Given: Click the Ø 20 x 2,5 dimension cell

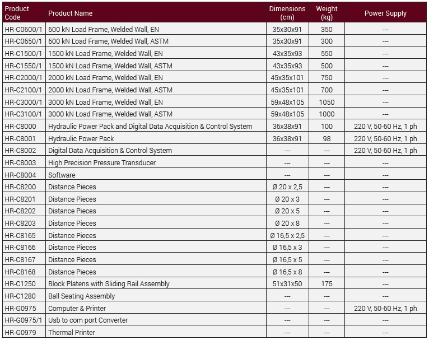Looking at the screenshot, I should point(287,187).
